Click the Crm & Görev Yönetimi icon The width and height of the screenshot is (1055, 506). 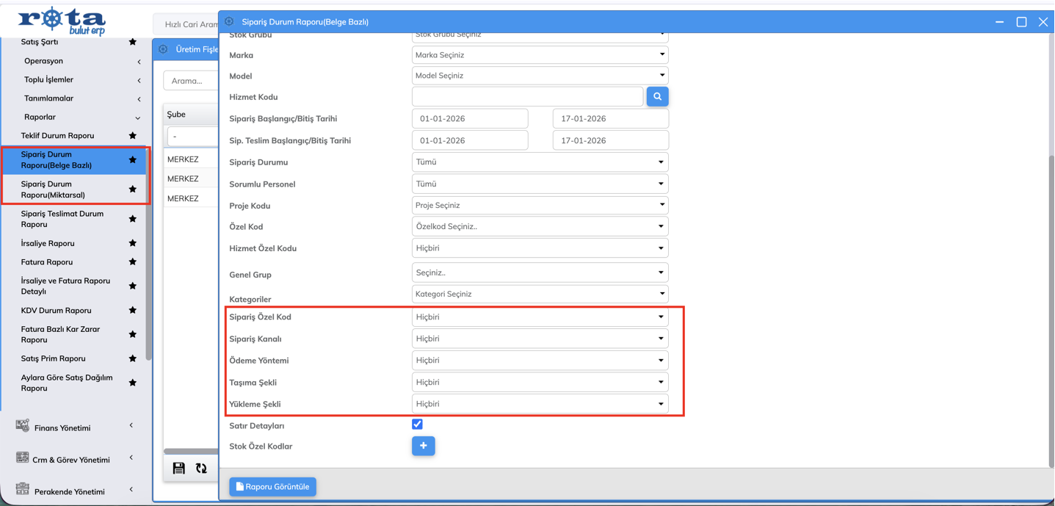point(23,458)
